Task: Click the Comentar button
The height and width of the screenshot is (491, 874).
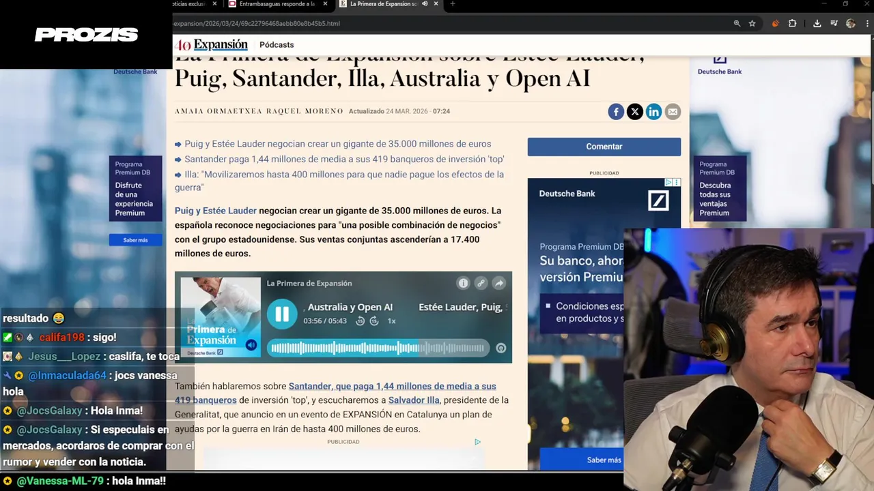Action: (604, 147)
